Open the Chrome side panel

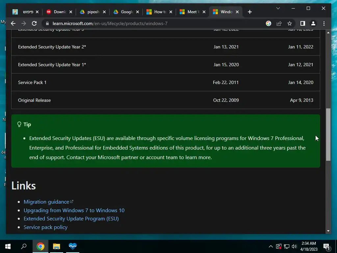(303, 23)
